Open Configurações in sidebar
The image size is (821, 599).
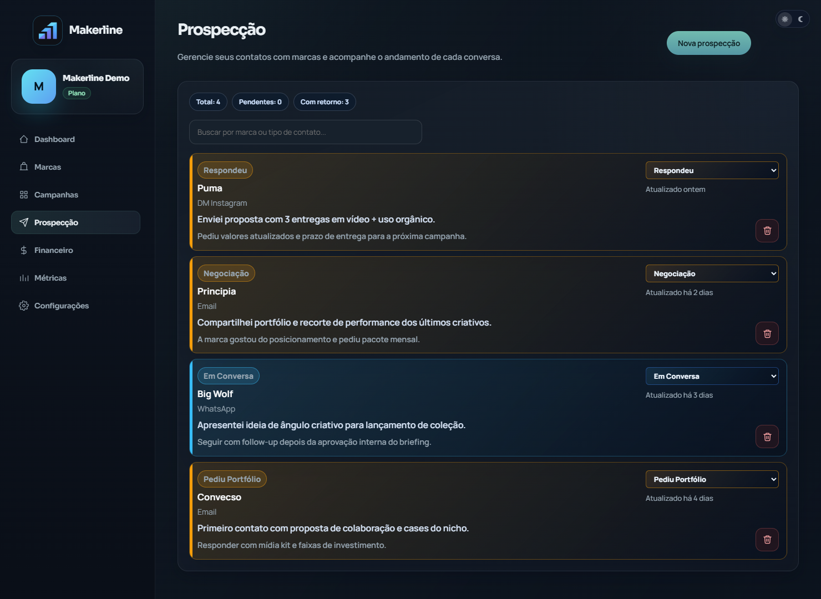coord(75,306)
